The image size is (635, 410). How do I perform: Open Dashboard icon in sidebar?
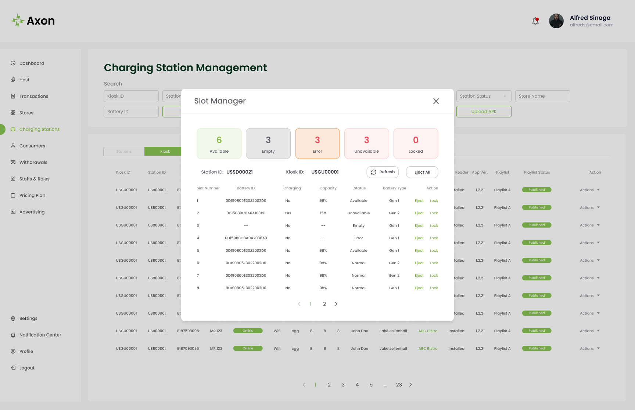[x=13, y=63]
